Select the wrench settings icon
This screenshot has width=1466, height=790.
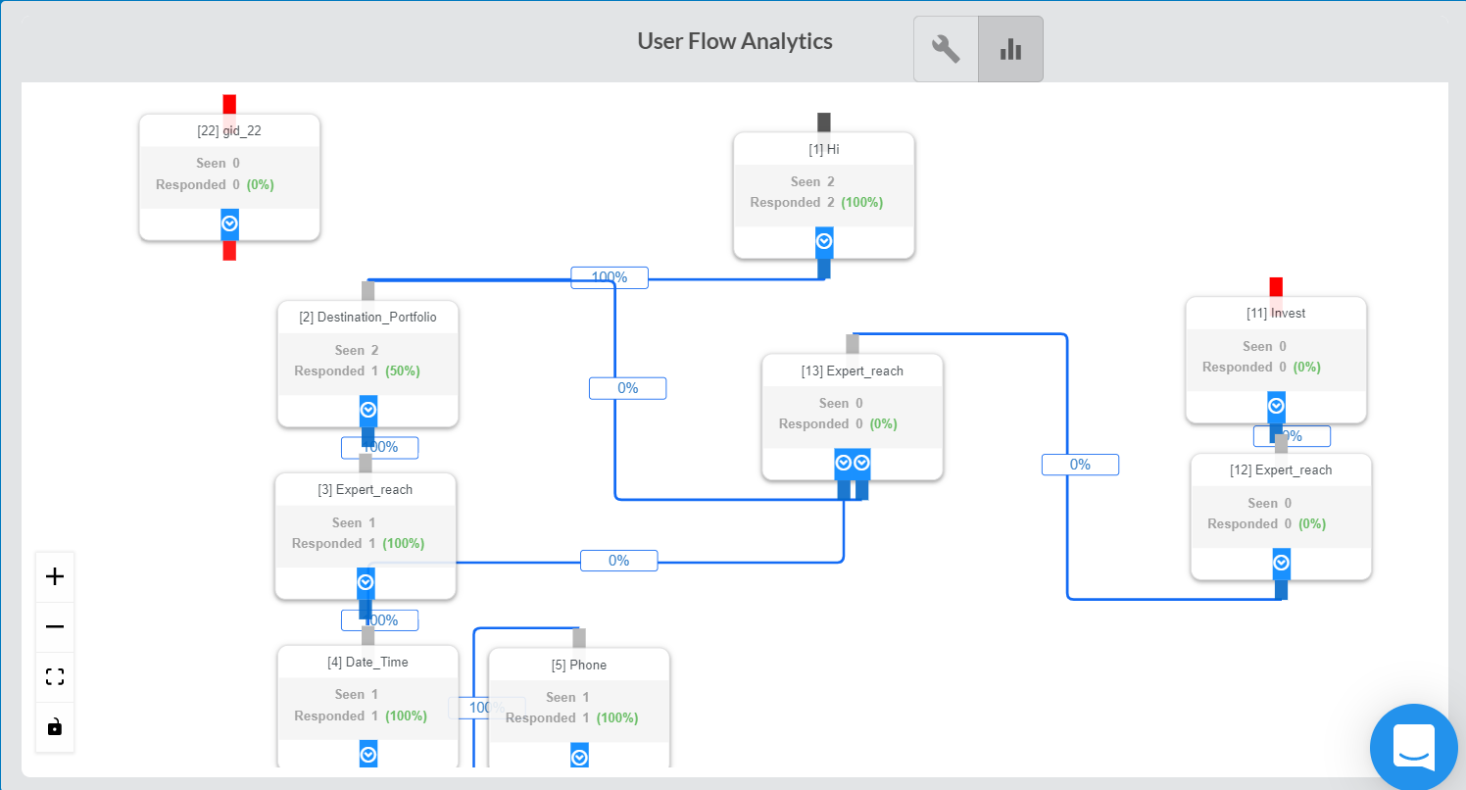945,48
